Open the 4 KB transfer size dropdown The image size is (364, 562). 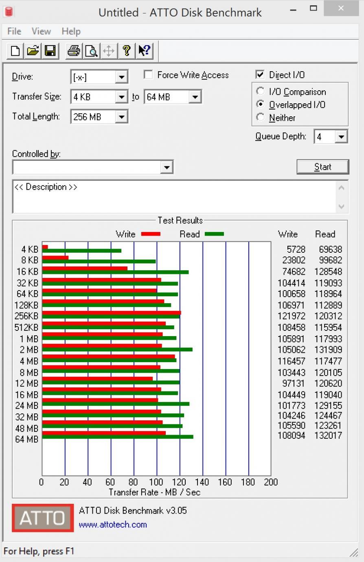point(121,97)
